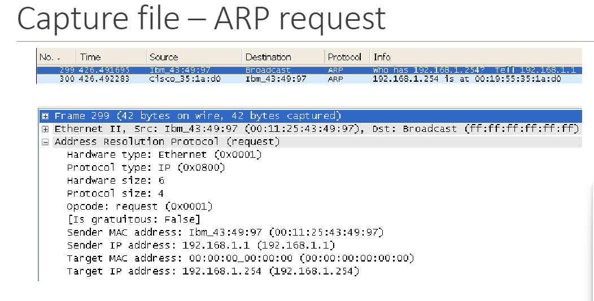594x301 pixels.
Task: Select the Is gratuitous: False field
Action: pyautogui.click(x=133, y=219)
